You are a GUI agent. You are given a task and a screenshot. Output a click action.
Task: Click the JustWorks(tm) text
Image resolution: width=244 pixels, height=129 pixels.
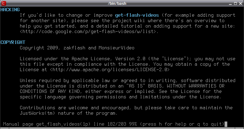38,113
